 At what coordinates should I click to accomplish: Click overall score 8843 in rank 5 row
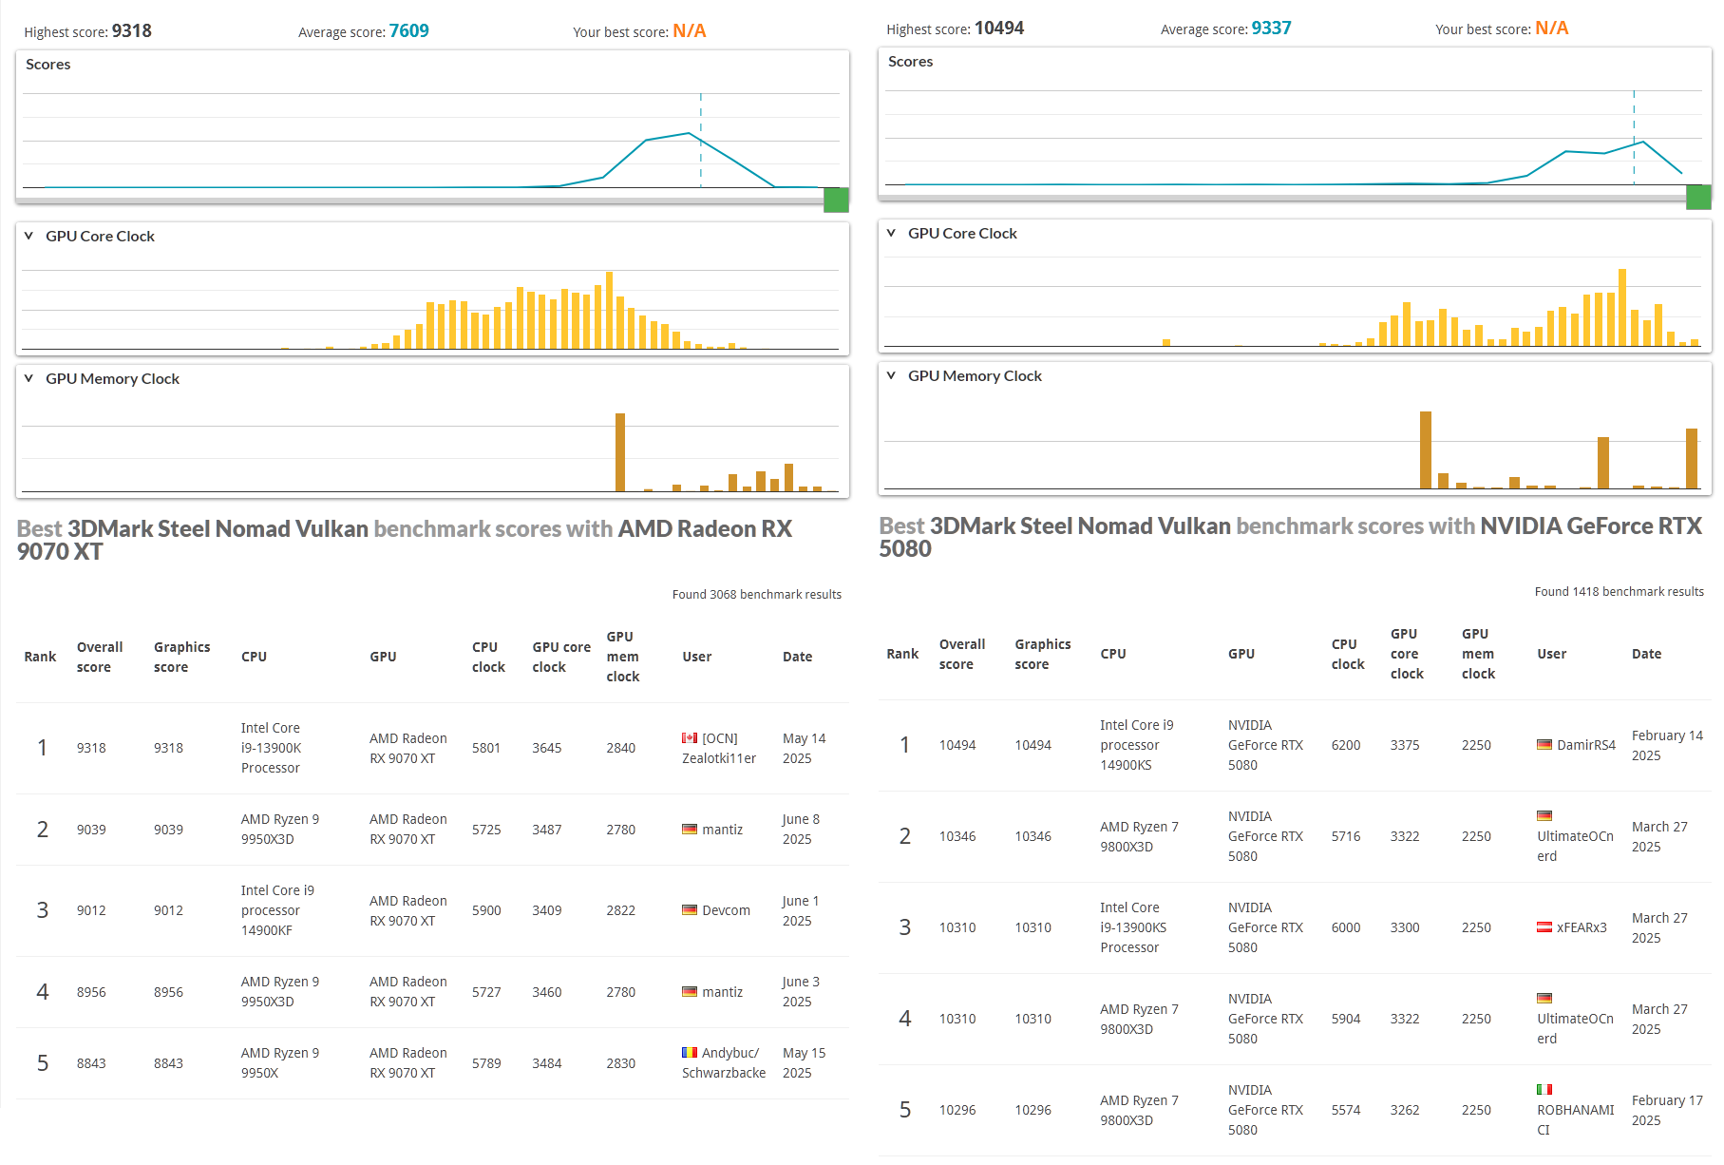(91, 1063)
